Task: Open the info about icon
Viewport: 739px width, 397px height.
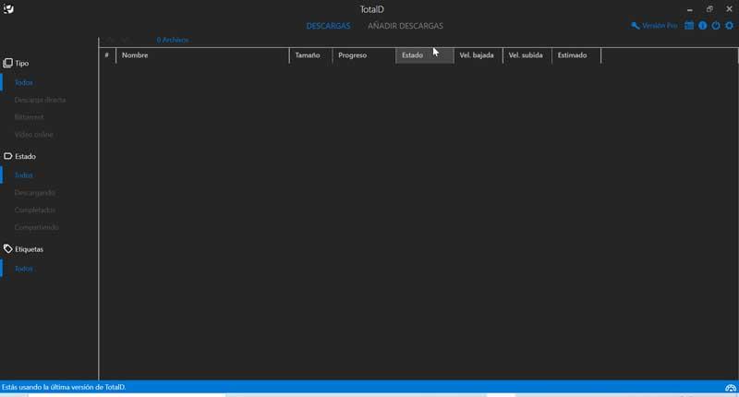Action: [703, 26]
